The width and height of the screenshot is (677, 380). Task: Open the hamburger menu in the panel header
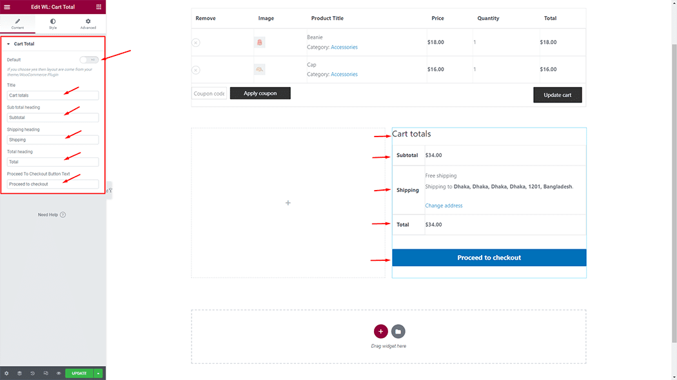coord(8,6)
